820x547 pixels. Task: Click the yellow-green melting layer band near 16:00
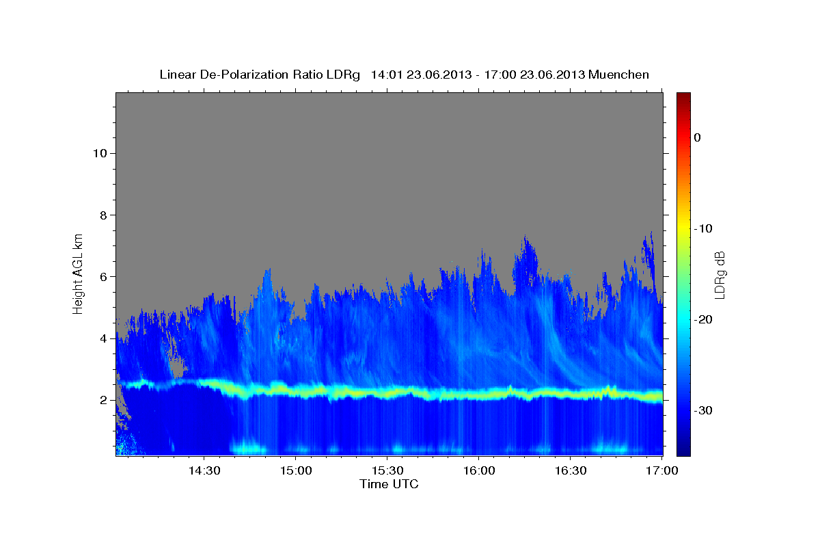(x=478, y=395)
